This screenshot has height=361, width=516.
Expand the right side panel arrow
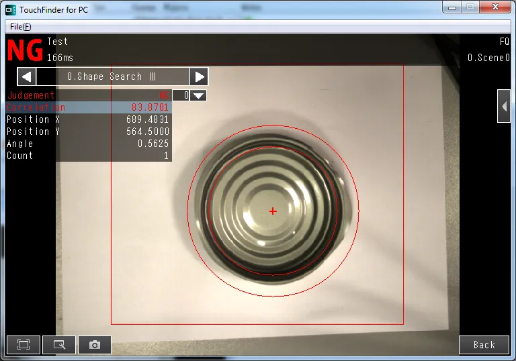pos(504,106)
